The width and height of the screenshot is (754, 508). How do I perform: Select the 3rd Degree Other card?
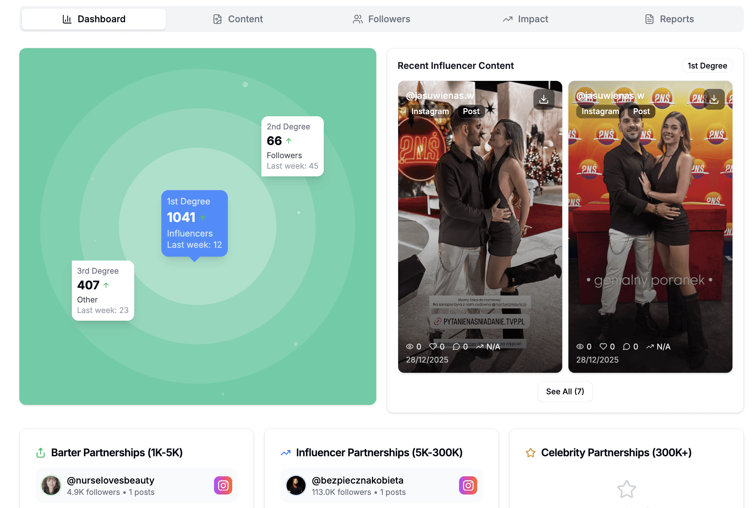(103, 290)
